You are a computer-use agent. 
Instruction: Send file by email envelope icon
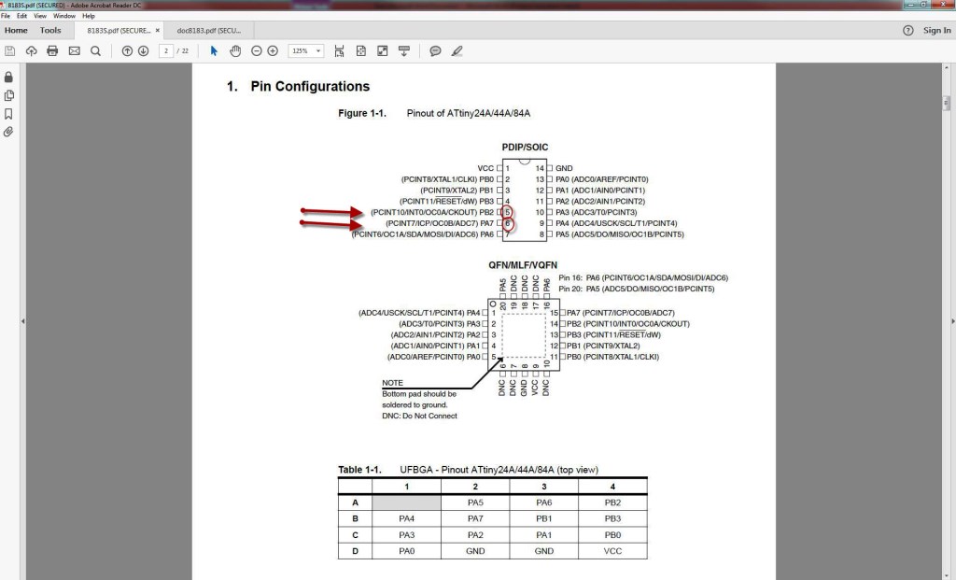pos(75,51)
